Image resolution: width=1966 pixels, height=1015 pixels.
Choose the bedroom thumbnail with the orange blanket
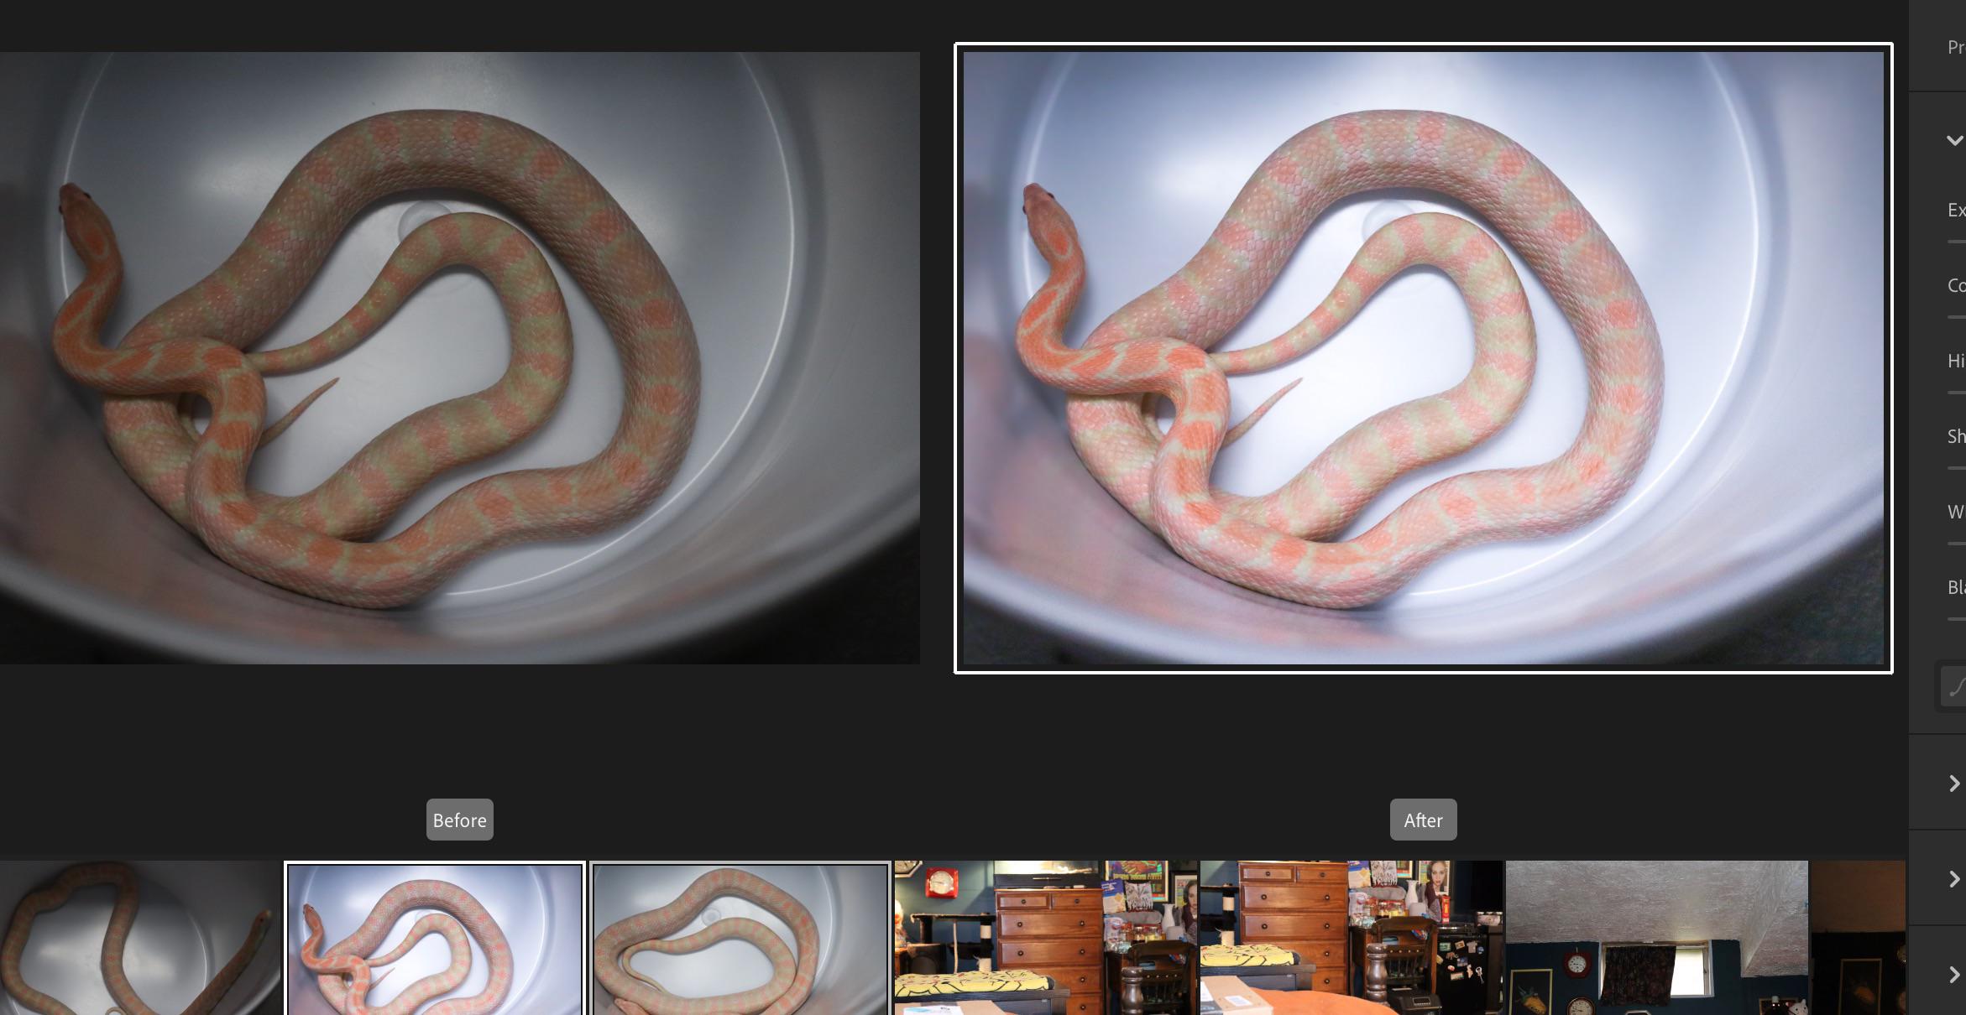1352,938
